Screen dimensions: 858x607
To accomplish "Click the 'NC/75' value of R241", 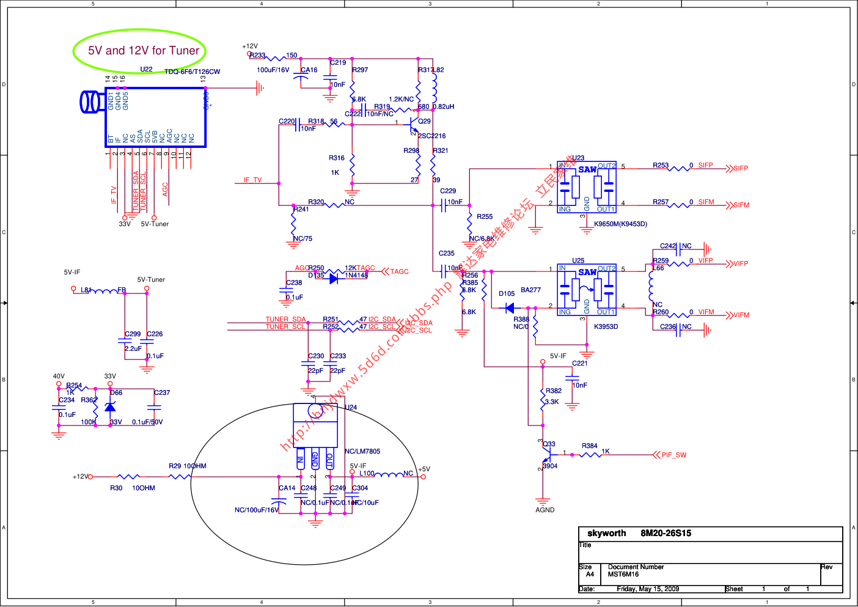I will click(x=302, y=238).
